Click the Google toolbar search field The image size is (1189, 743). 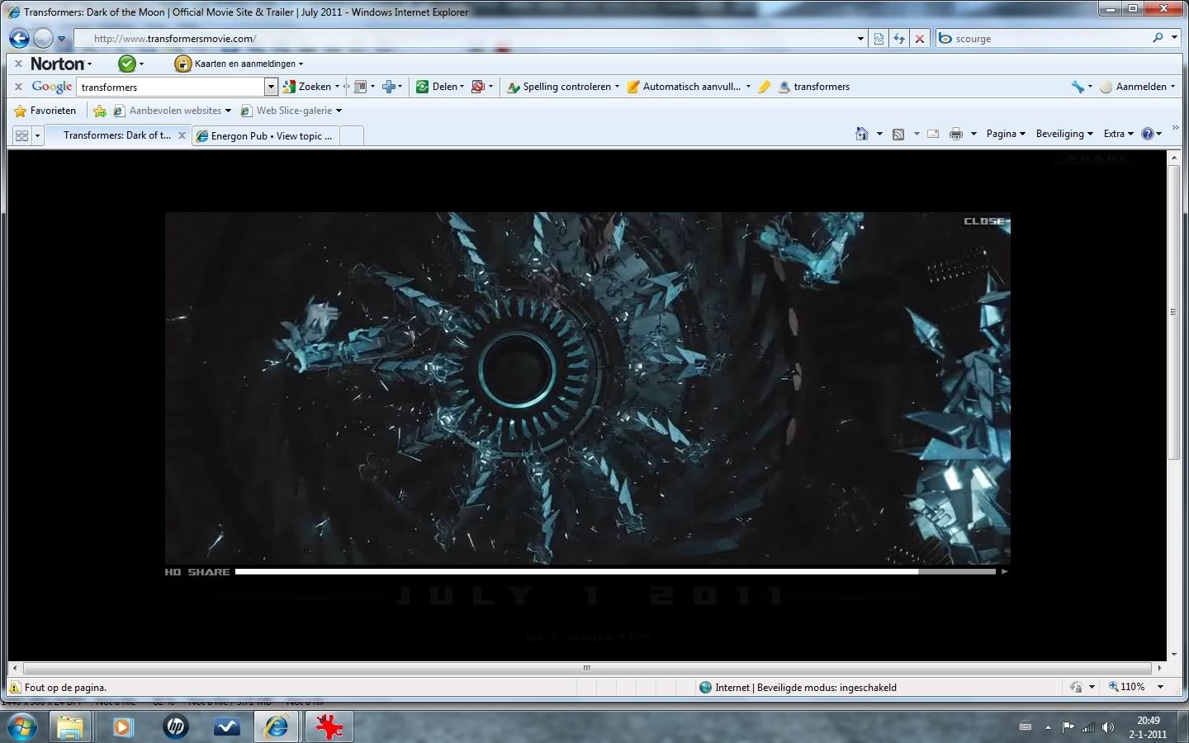pos(171,87)
